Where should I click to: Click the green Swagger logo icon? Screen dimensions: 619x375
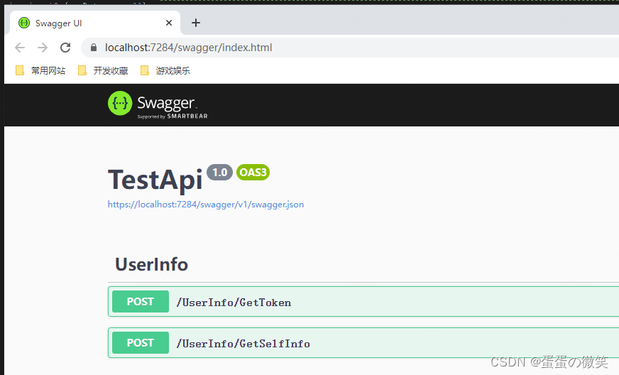[120, 104]
